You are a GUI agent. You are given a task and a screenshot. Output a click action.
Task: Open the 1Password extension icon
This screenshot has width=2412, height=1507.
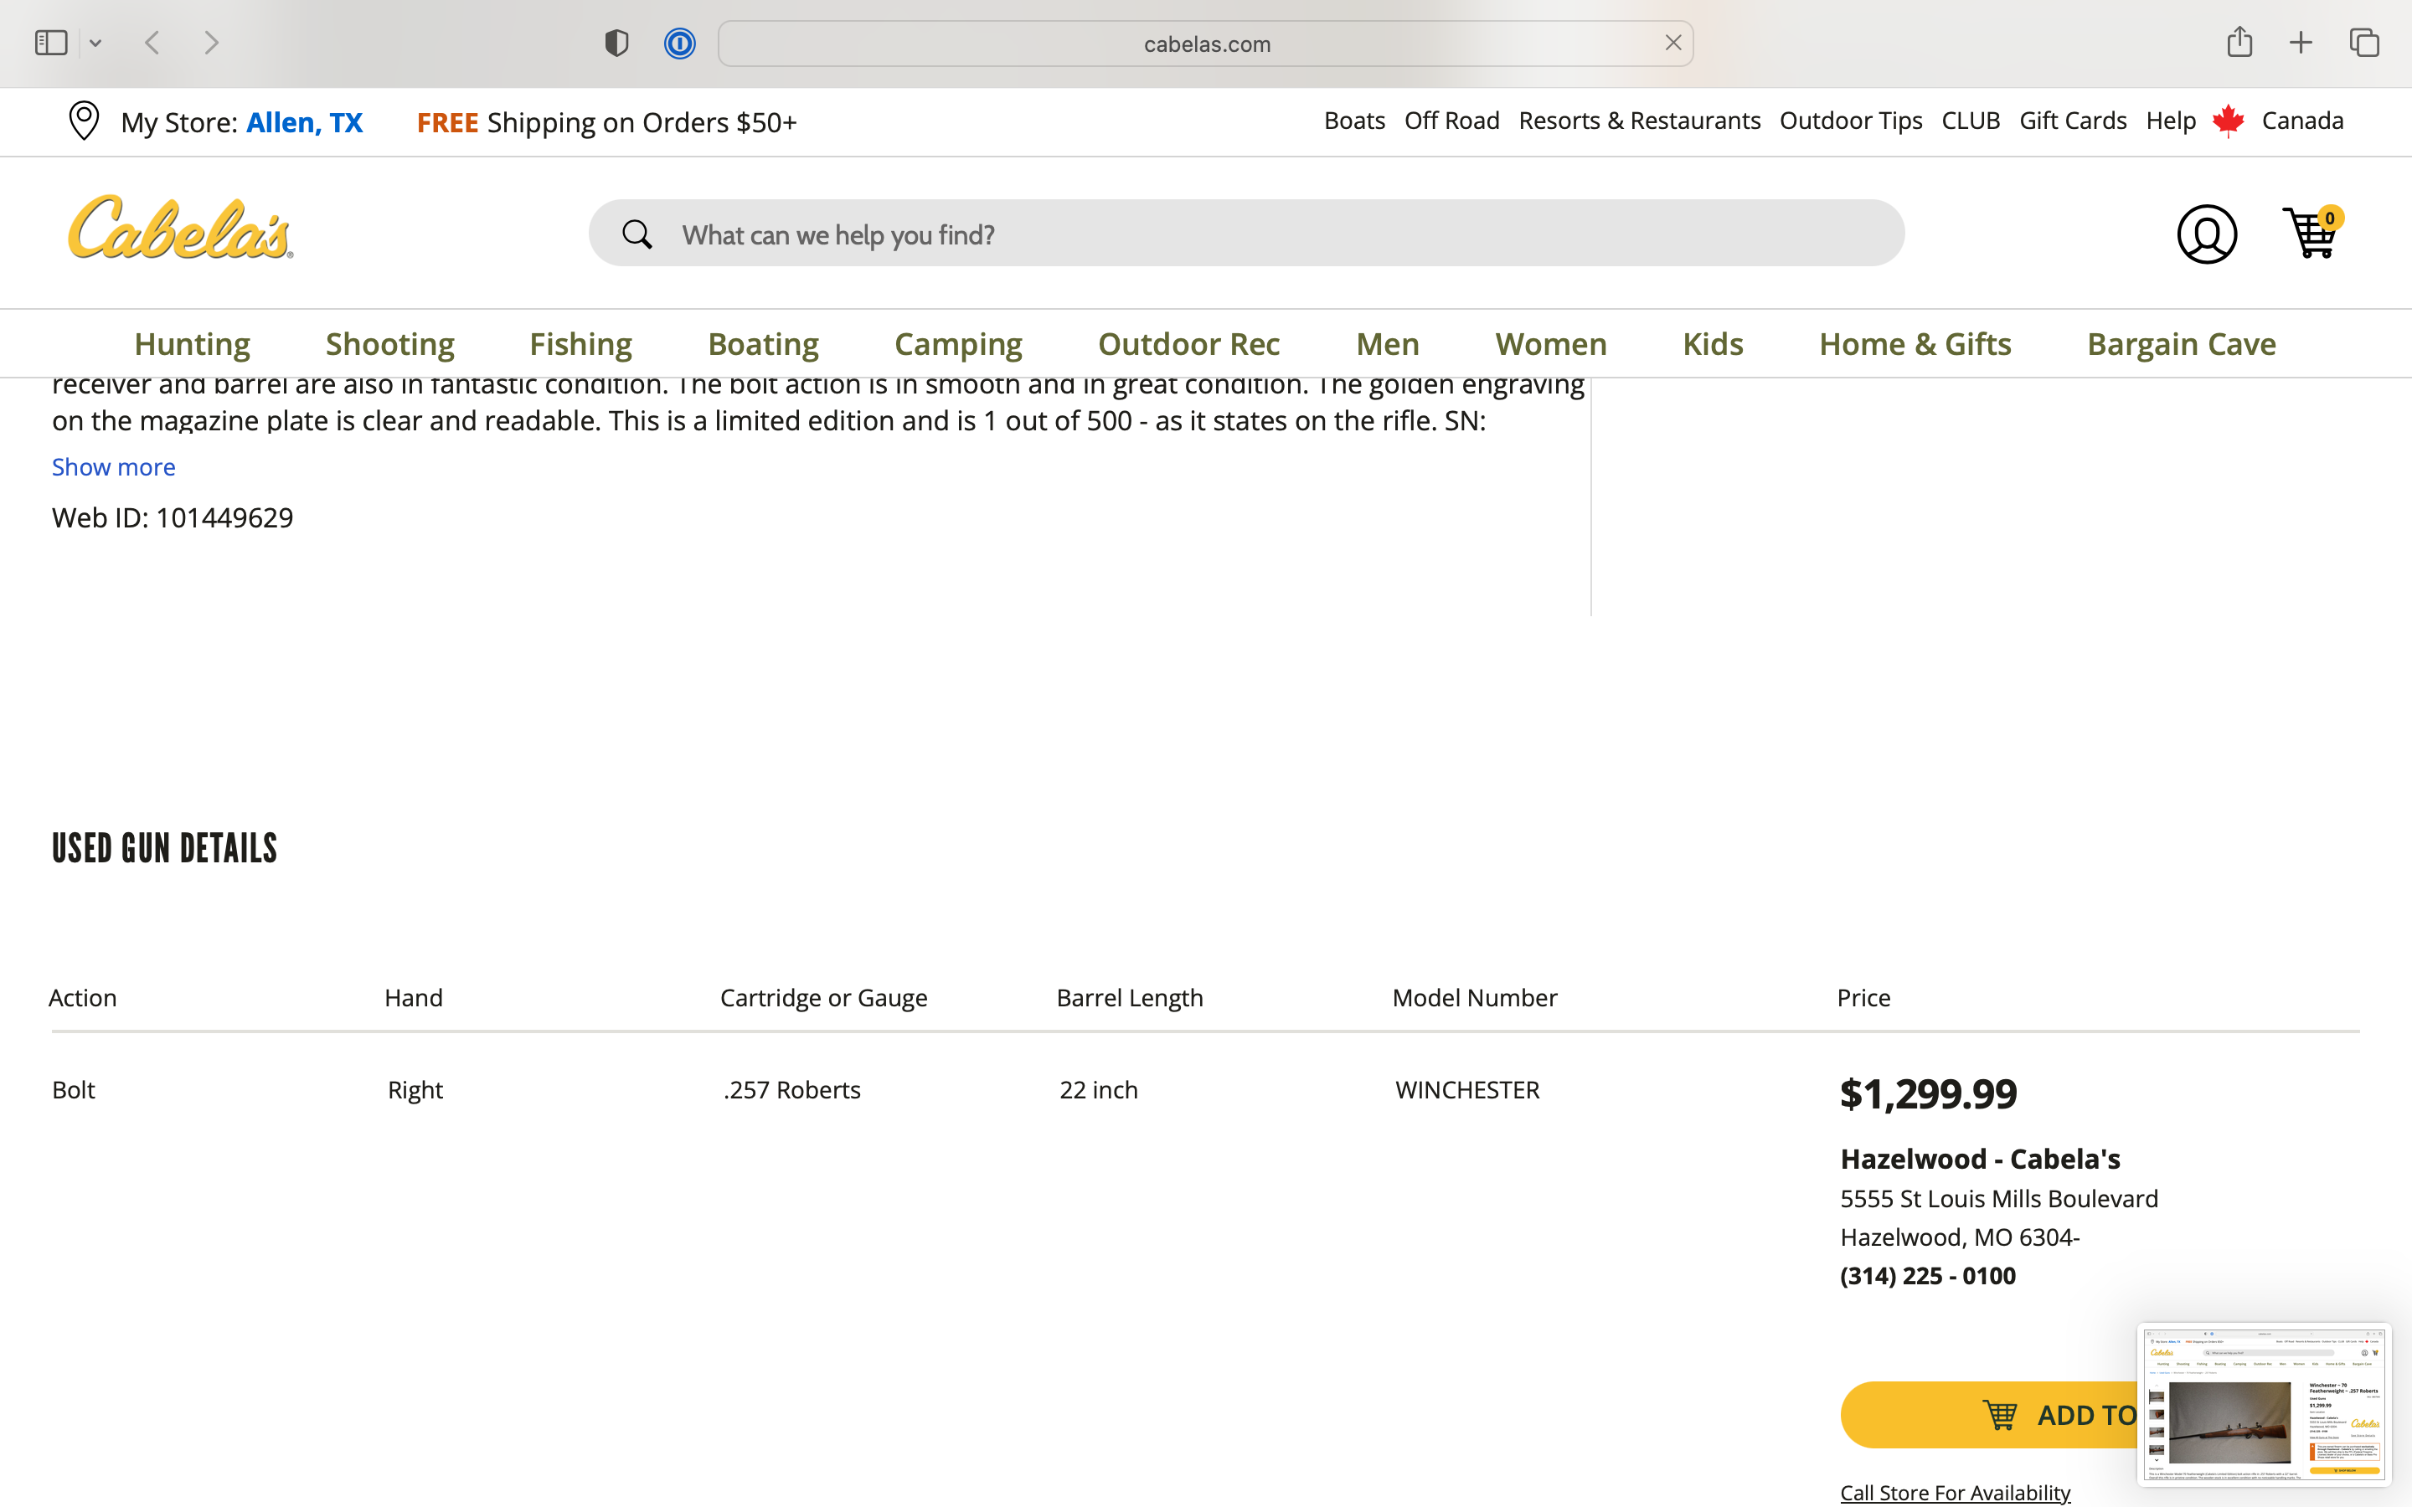[x=680, y=43]
